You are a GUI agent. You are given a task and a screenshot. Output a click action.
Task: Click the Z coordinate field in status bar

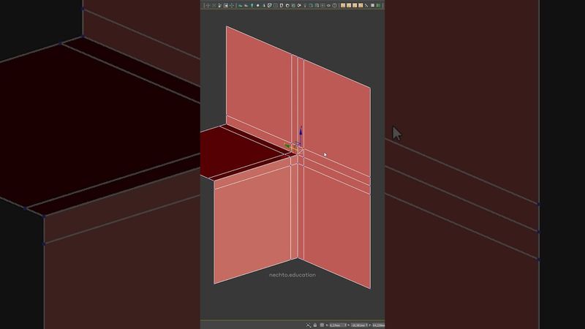point(379,325)
